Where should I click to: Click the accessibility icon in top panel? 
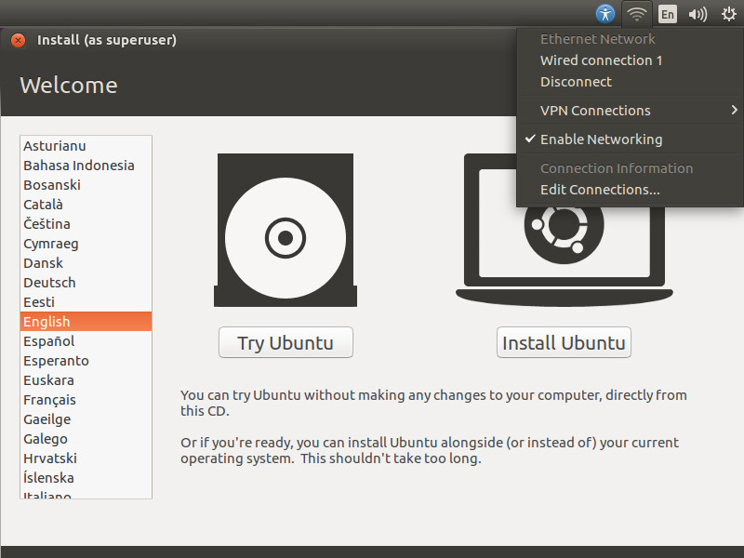pos(605,14)
